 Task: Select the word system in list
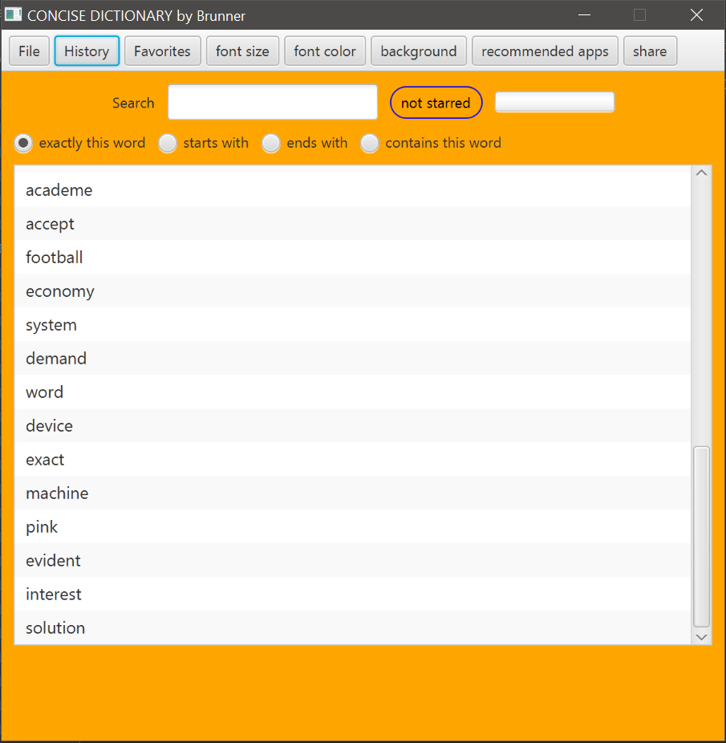353,324
